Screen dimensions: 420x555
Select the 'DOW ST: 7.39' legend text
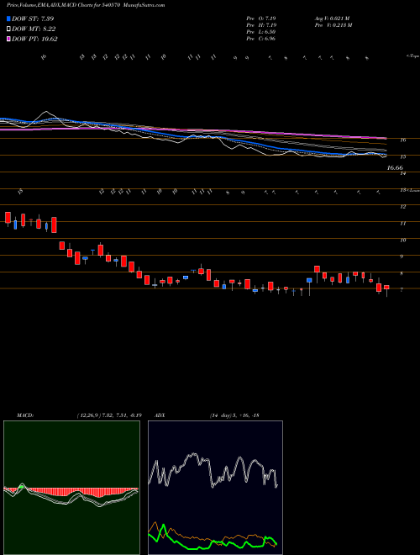[x=33, y=18]
